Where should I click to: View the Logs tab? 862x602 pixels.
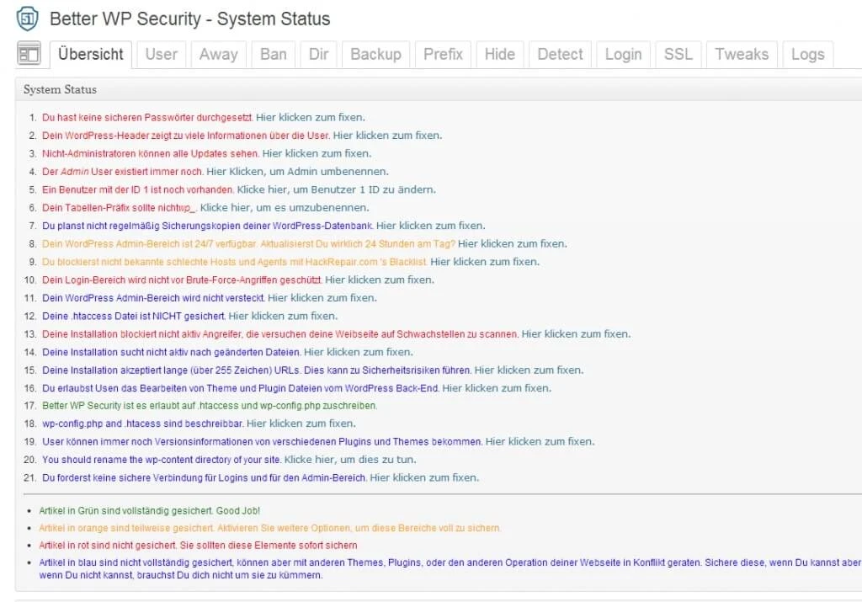[x=807, y=54]
